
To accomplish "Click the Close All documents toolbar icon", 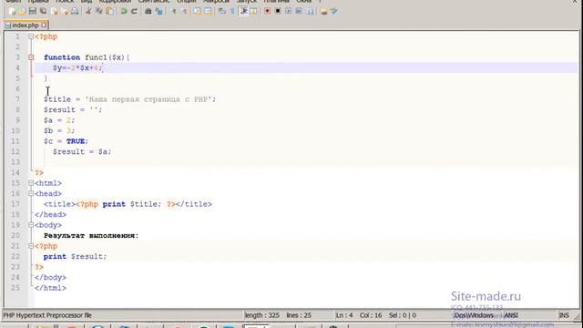I will point(65,11).
